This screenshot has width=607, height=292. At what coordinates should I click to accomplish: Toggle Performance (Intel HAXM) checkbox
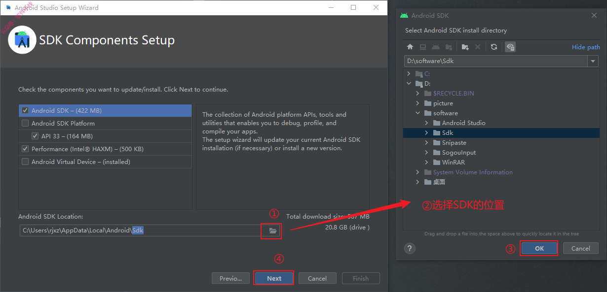(25, 149)
